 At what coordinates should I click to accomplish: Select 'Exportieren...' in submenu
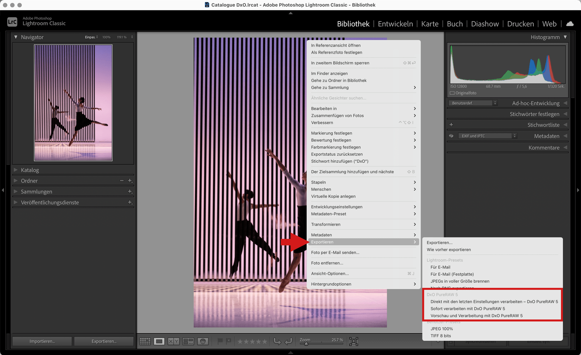[x=439, y=242]
